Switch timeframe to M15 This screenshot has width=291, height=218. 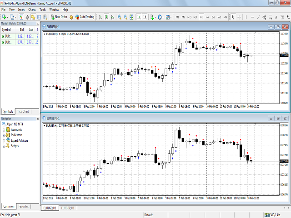tap(189, 17)
